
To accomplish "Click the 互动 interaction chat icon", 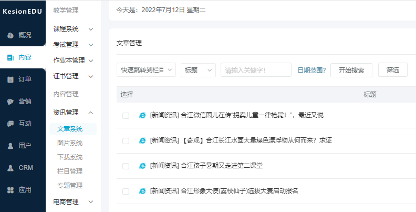I will [x=11, y=124].
